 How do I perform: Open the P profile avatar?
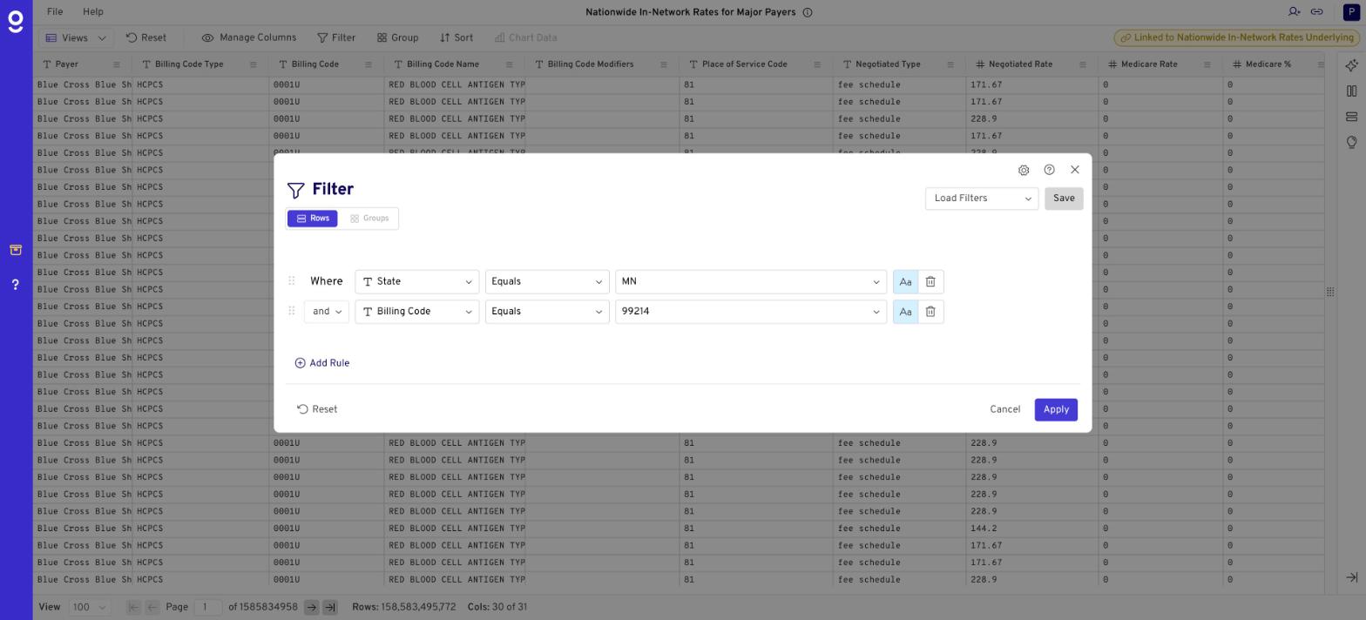[x=1350, y=12]
